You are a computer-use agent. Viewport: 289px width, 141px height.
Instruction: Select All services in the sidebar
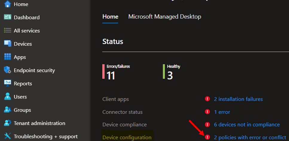(x=27, y=30)
